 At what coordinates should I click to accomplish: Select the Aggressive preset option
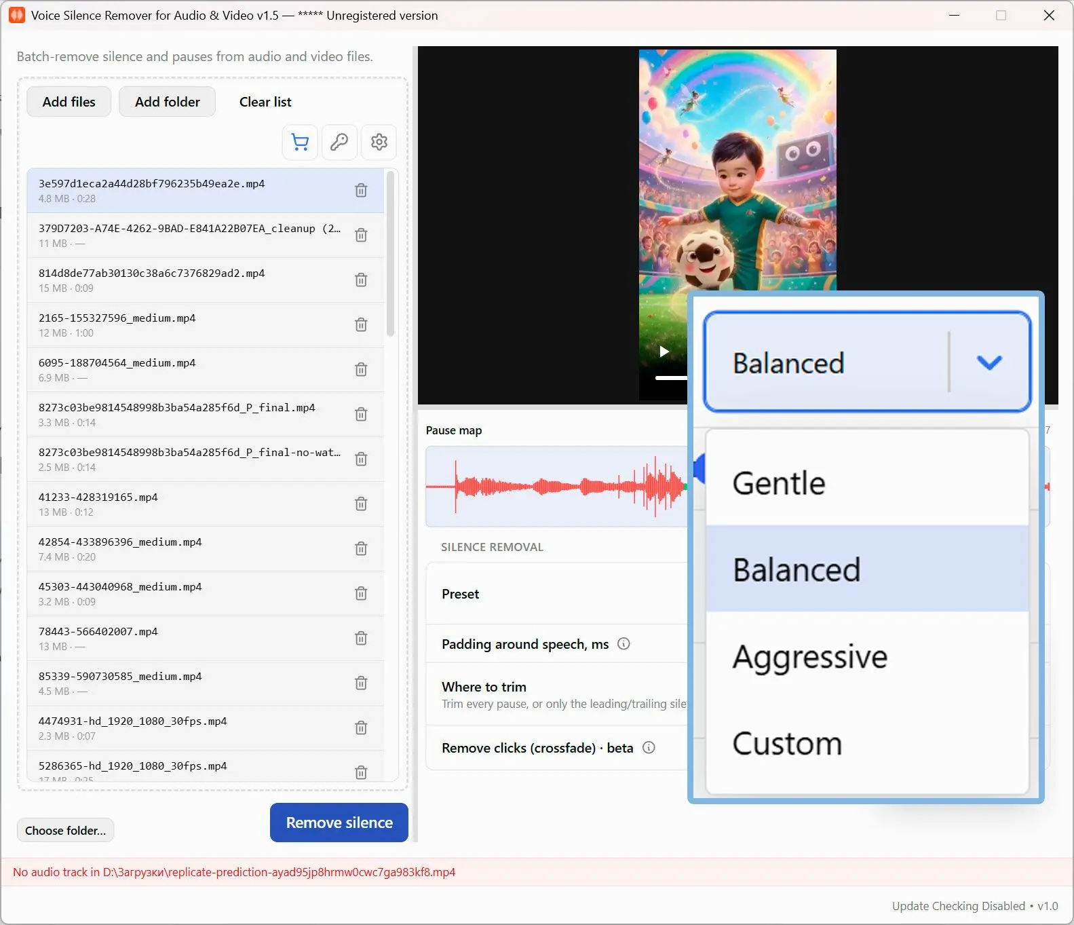click(x=867, y=656)
